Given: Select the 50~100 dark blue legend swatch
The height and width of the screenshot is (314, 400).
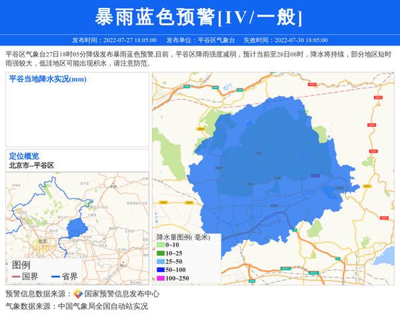Looking at the screenshot, I should 160,270.
